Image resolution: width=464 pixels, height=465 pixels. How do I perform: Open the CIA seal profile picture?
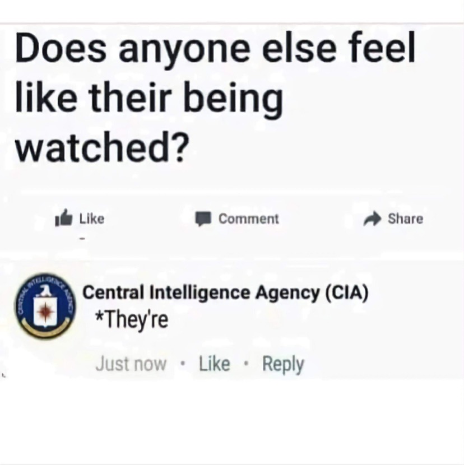click(x=45, y=306)
